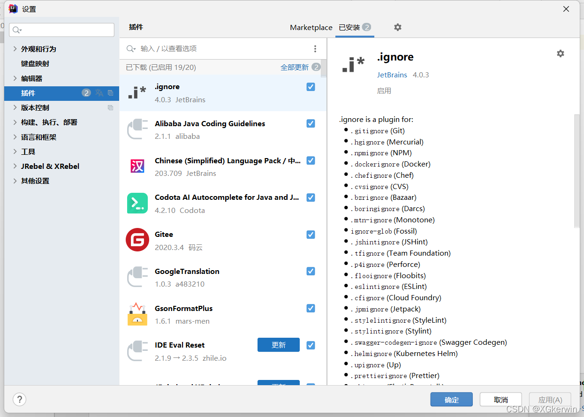Screen dimensions: 584x417
Task: Toggle IDE Eval Reset checkbox
Action: [x=311, y=345]
